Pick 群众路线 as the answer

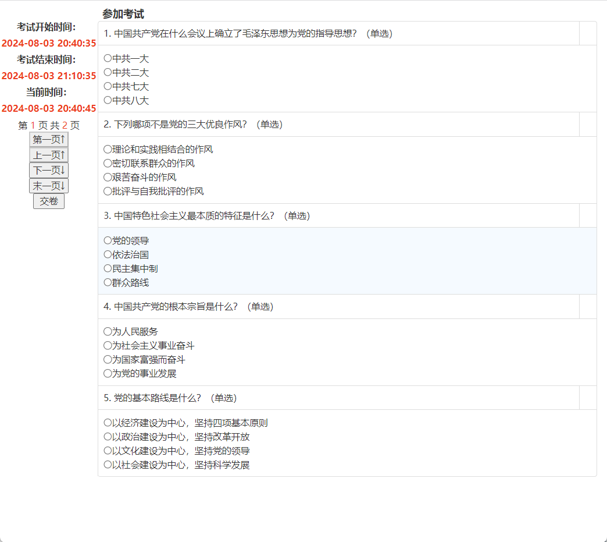[x=108, y=282]
